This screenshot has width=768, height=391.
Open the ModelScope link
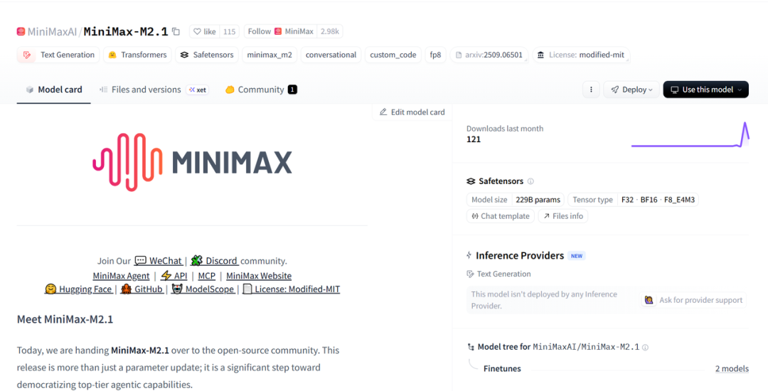click(x=202, y=289)
